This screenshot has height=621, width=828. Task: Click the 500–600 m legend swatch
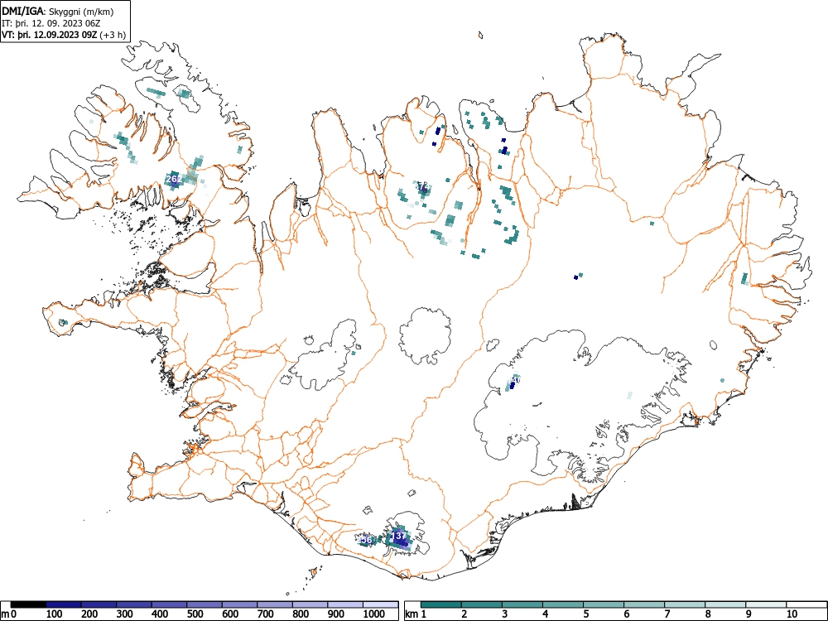(x=205, y=604)
